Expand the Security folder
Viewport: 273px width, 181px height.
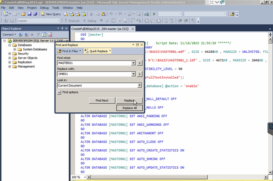10,54
